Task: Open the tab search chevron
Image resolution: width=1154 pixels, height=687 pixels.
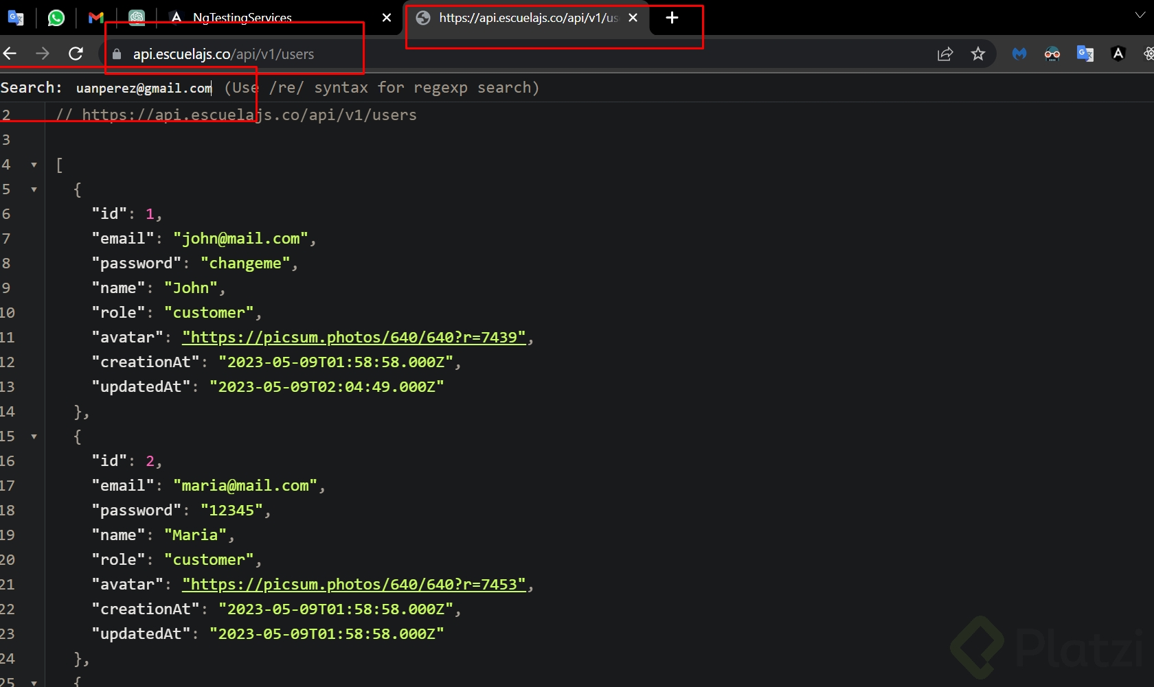Action: click(x=1140, y=15)
